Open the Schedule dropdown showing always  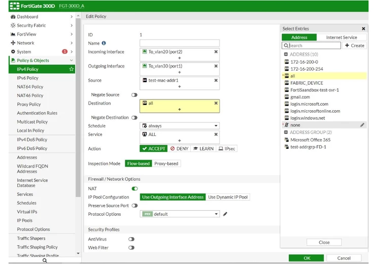180,126
